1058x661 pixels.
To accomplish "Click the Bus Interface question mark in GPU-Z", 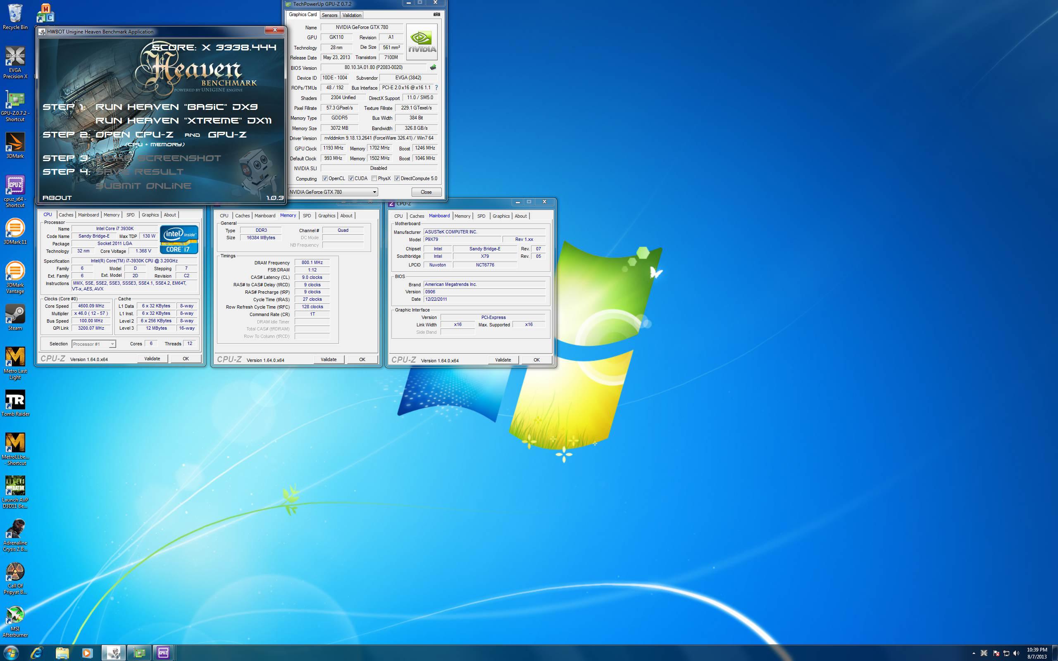I will (436, 88).
